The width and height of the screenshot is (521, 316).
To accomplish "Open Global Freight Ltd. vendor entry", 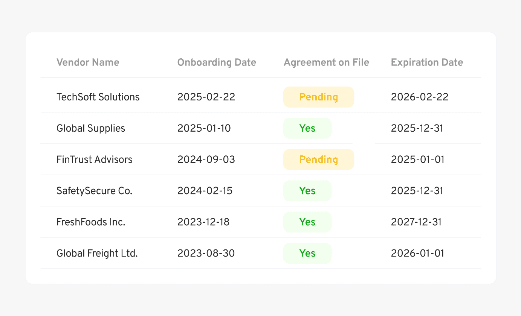I will 97,253.
